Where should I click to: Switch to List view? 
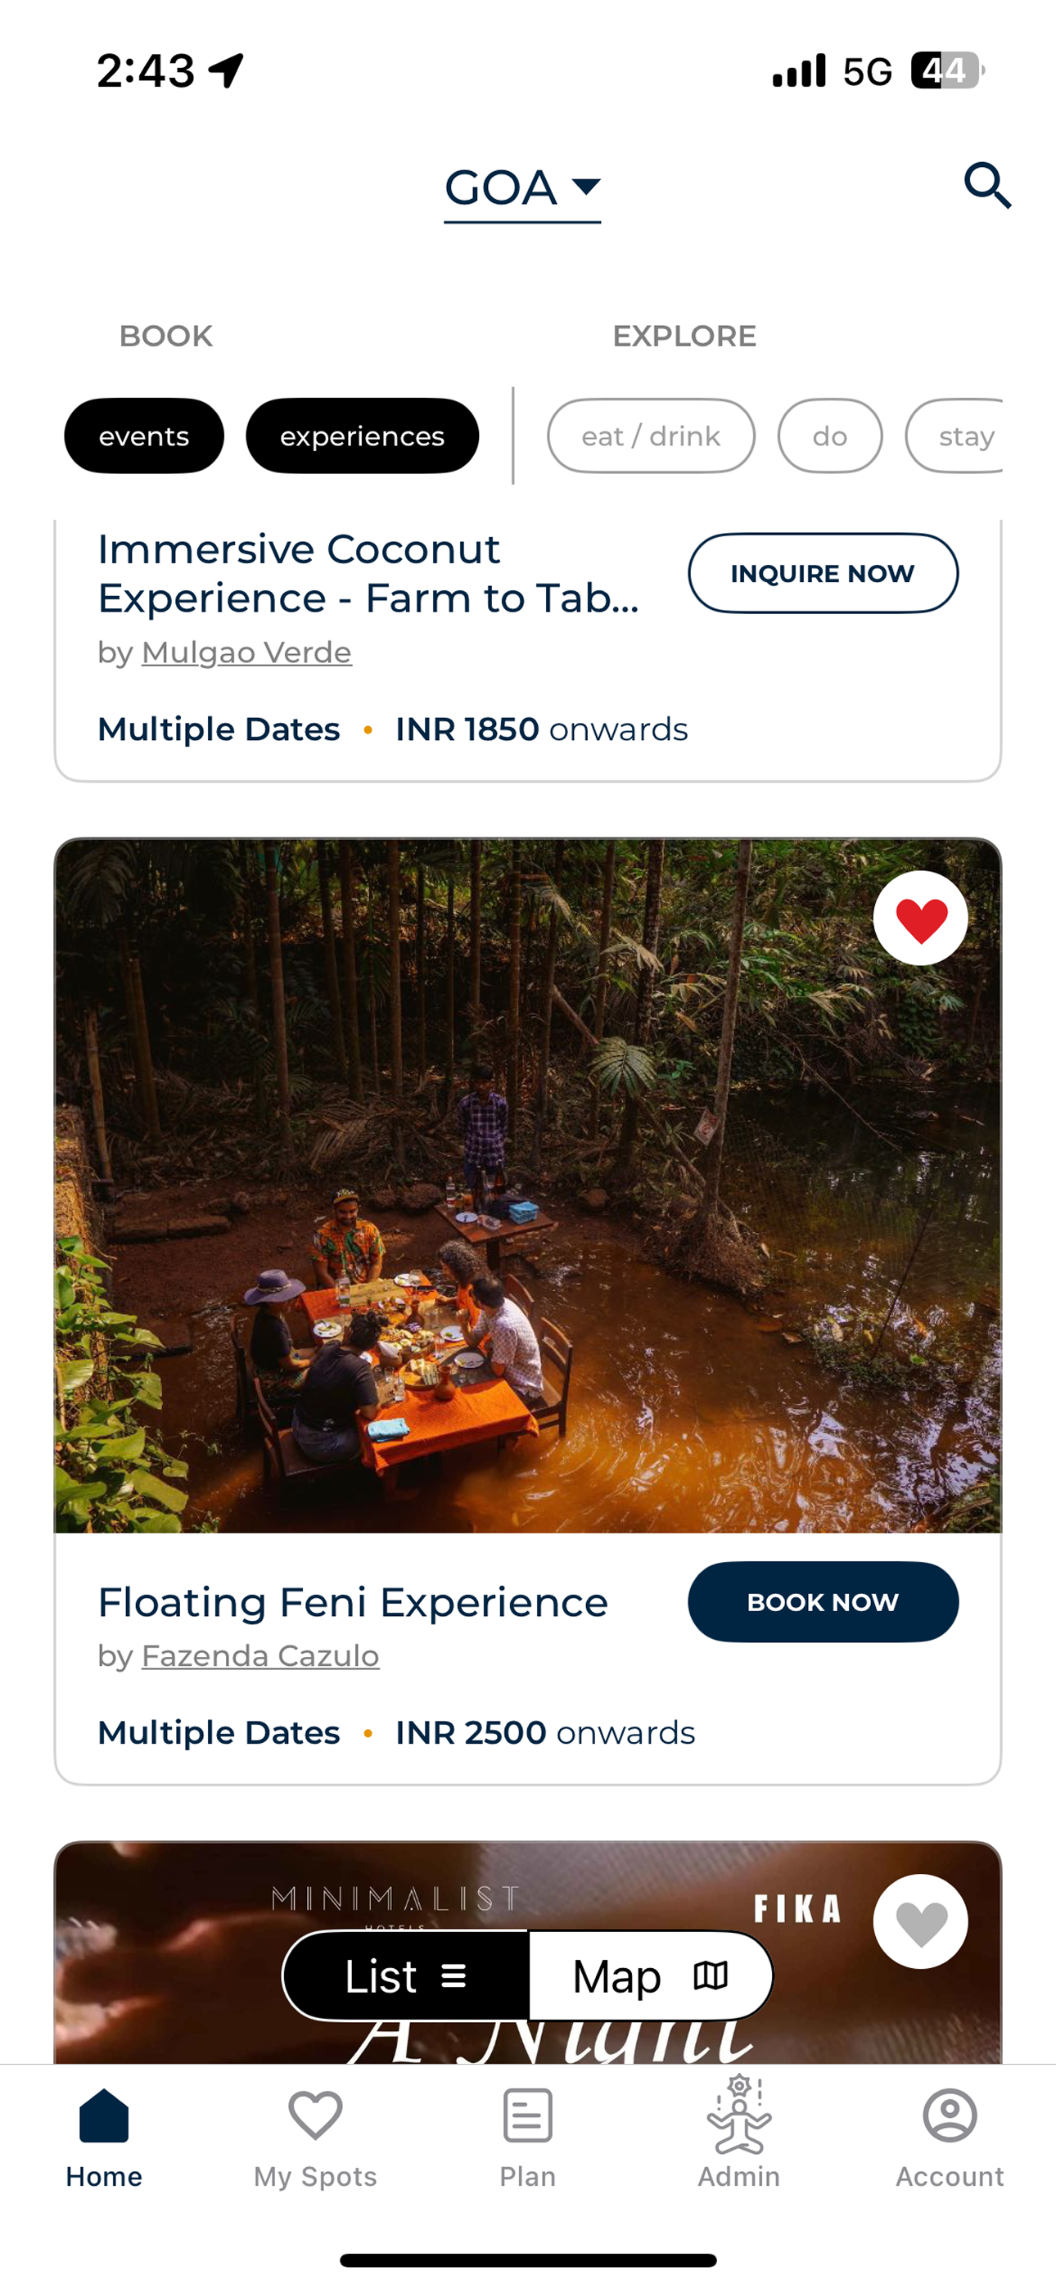(406, 1975)
